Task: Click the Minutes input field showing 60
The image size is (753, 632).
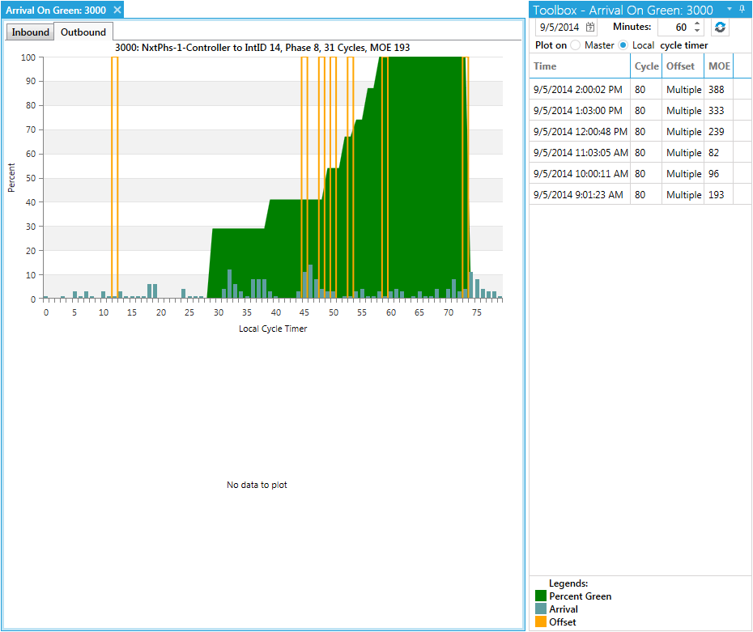Action: point(674,28)
